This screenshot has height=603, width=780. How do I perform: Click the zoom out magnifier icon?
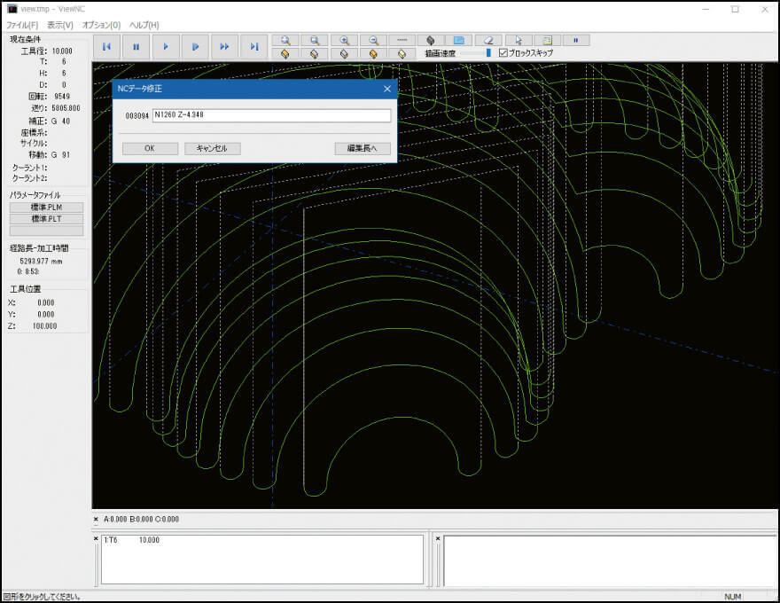(373, 40)
